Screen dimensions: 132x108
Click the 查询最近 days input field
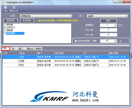coord(107,25)
